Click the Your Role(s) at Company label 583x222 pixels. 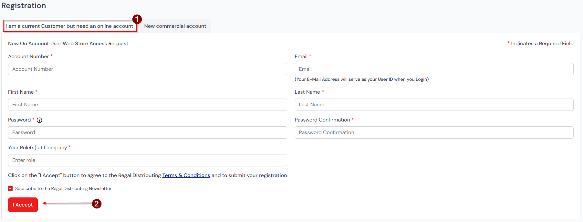(37, 148)
